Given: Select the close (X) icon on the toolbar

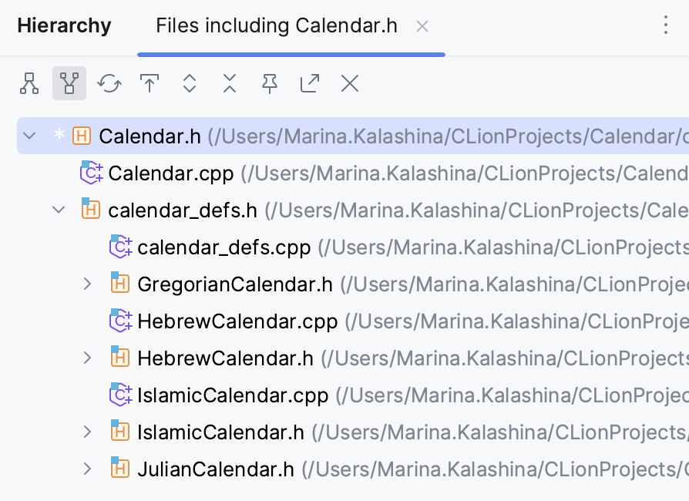Looking at the screenshot, I should tap(349, 83).
